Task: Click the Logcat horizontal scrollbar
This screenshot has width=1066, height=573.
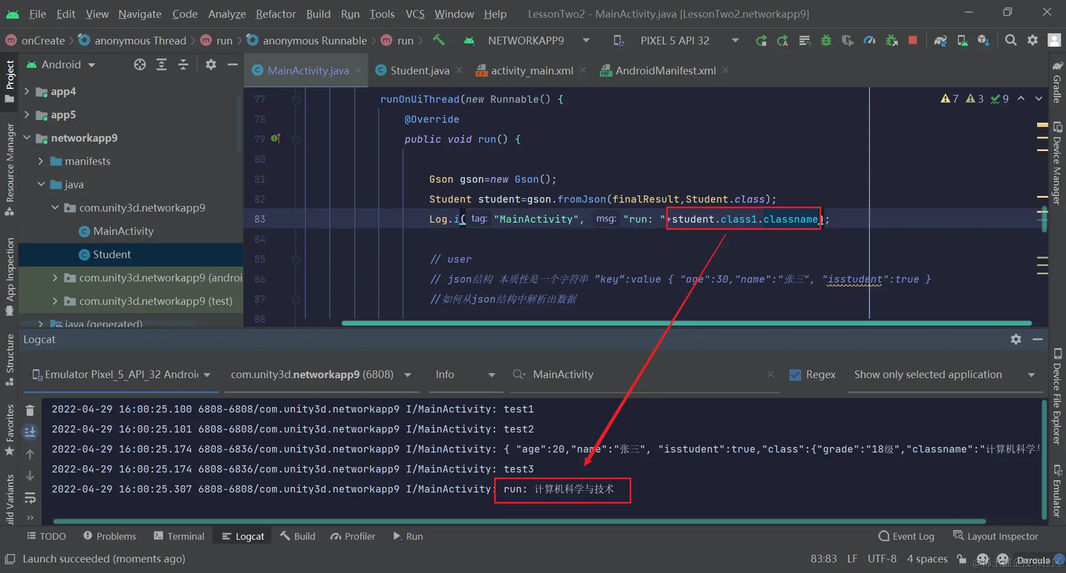Action: click(x=519, y=521)
